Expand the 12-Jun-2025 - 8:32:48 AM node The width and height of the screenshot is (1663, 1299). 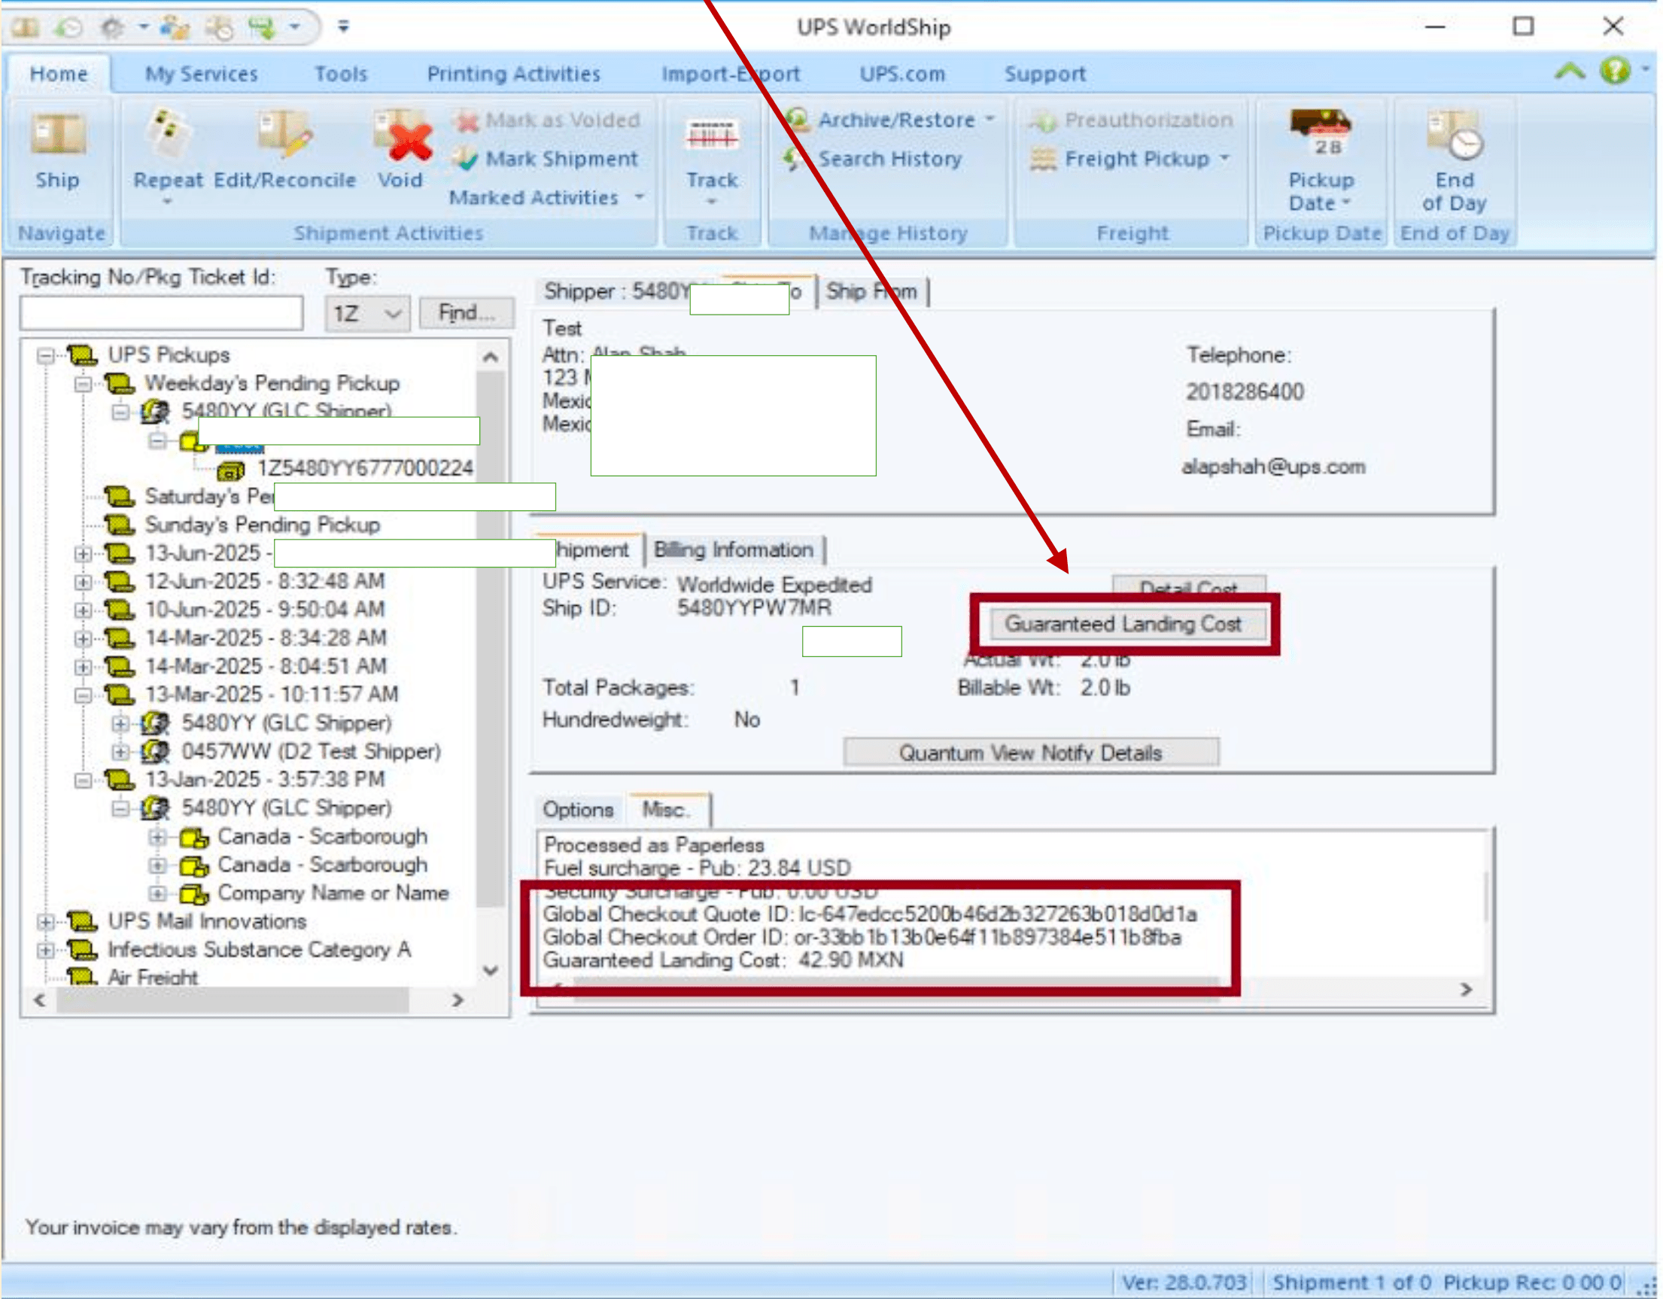pyautogui.click(x=82, y=583)
